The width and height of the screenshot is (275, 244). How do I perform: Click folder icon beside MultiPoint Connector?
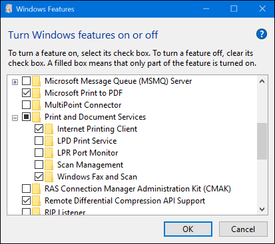pos(36,105)
